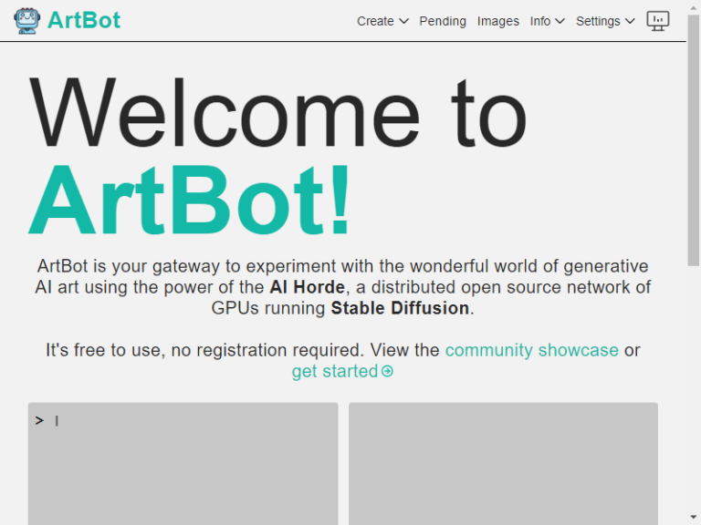This screenshot has width=701, height=525.
Task: Open the Images page
Action: (498, 21)
